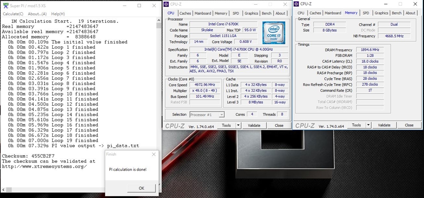This screenshot has height=198, width=424.
Task: Switch to SPD tab in left CPU-Z window
Action: tap(236, 13)
